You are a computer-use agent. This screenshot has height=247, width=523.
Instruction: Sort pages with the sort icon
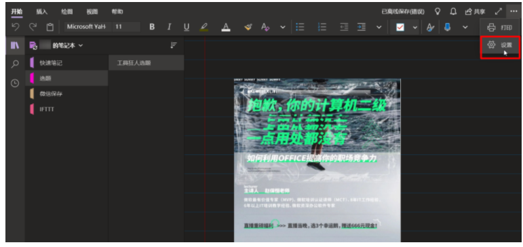coord(174,45)
